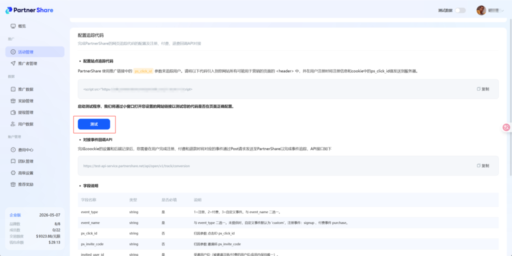Go to 高级设置 in the sidebar
The width and height of the screenshot is (512, 256).
point(25,173)
